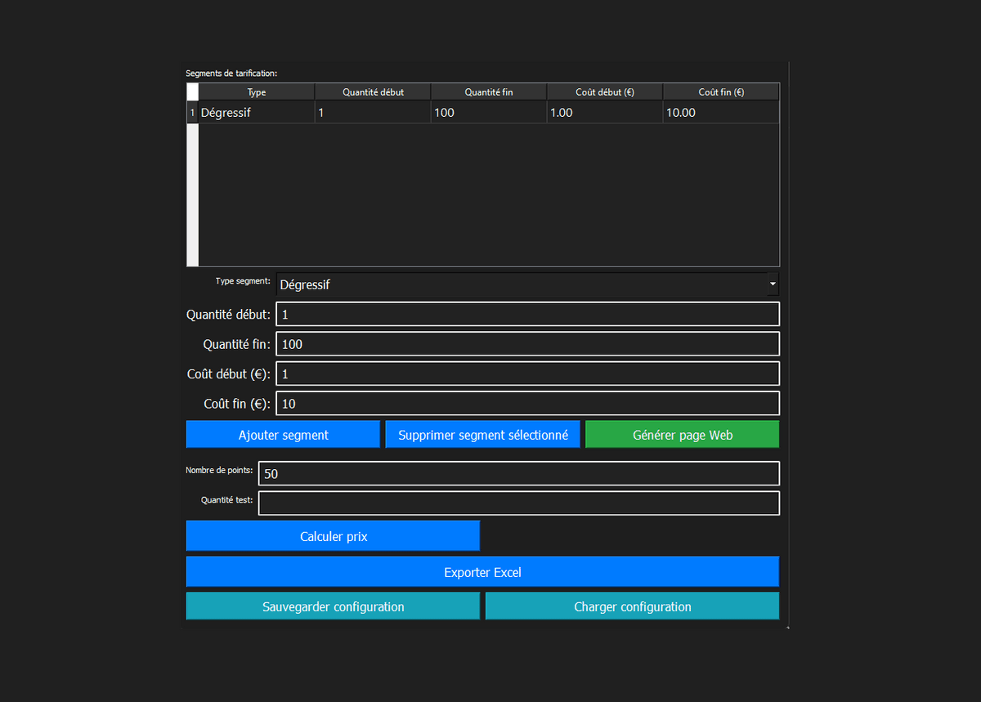
Task: Select row 1 header in segments table
Action: [193, 113]
